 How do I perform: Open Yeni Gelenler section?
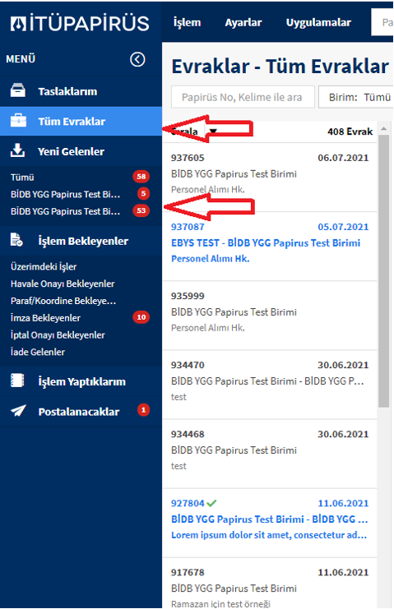coord(81,151)
